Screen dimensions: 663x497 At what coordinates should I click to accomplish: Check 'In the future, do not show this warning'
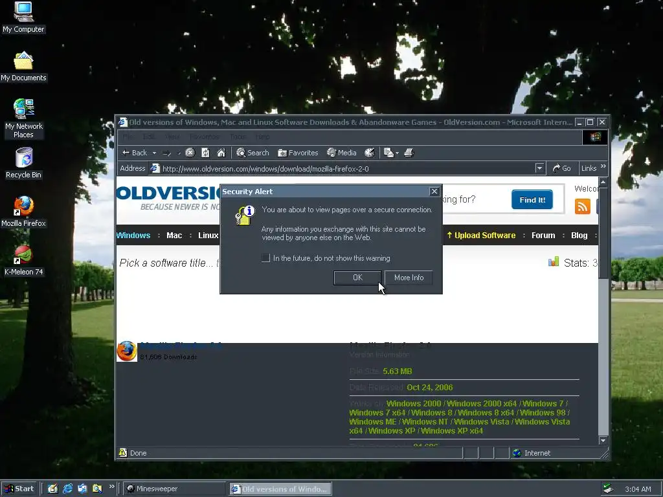[265, 258]
